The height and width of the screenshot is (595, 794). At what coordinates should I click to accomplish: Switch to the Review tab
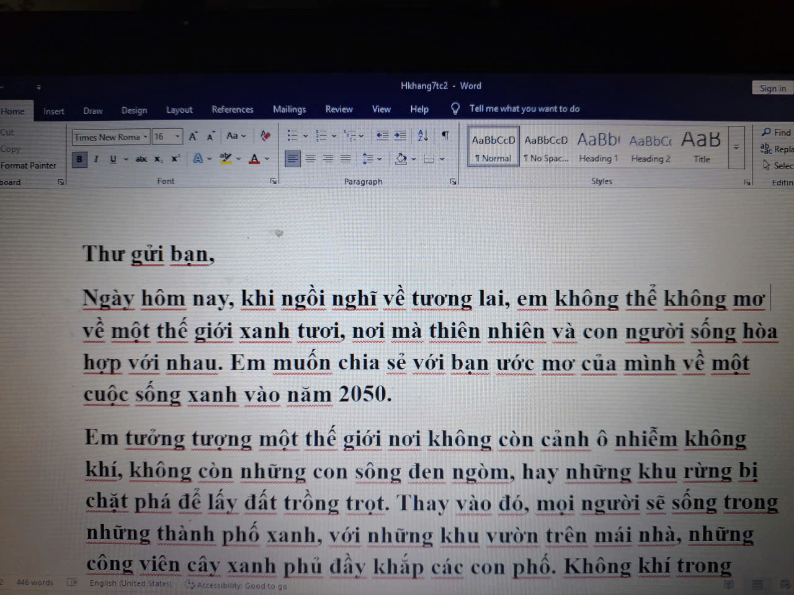[339, 109]
